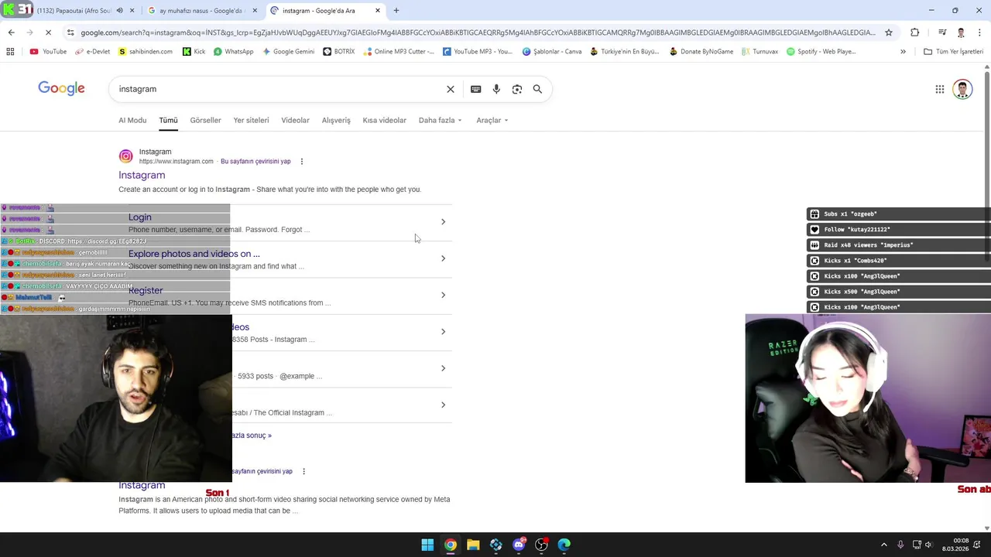The height and width of the screenshot is (557, 991).
Task: Switch to the AI Modu tab
Action: click(x=132, y=121)
